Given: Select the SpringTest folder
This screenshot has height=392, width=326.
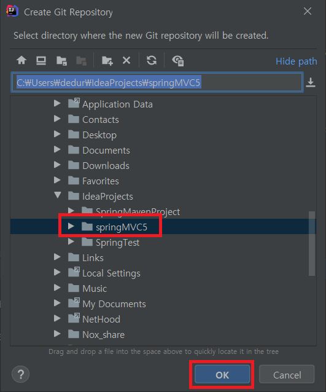Looking at the screenshot, I should pos(117,243).
